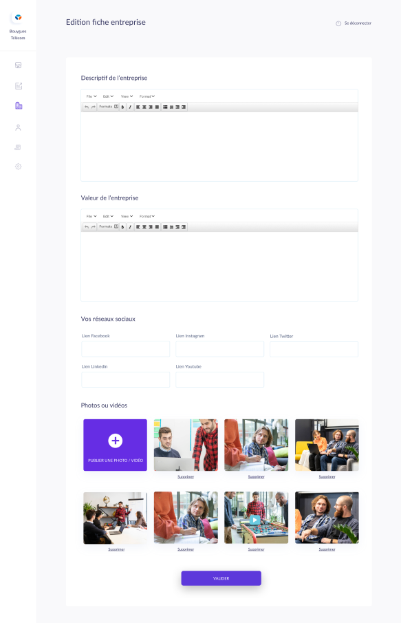401x623 pixels.
Task: Open the user profile icon in sidebar
Action: [x=19, y=127]
